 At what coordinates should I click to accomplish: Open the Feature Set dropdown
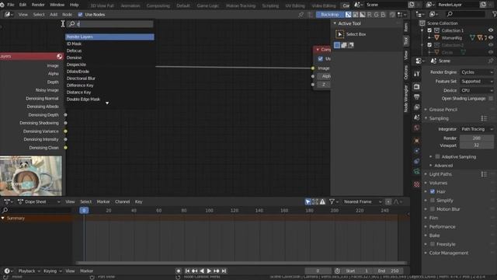pyautogui.click(x=477, y=81)
